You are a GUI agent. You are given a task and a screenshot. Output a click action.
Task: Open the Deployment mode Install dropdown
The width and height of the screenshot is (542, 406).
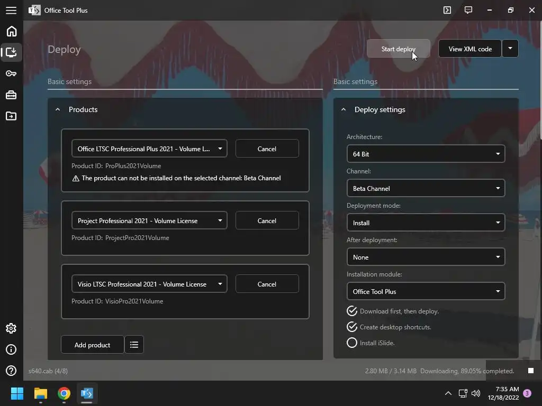(426, 223)
